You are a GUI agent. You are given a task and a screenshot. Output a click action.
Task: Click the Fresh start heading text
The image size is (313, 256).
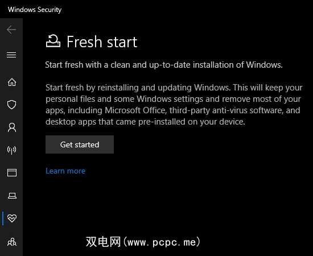pyautogui.click(x=102, y=42)
